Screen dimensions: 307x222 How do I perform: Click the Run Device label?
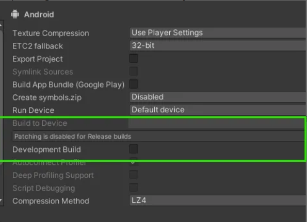[x=34, y=110]
